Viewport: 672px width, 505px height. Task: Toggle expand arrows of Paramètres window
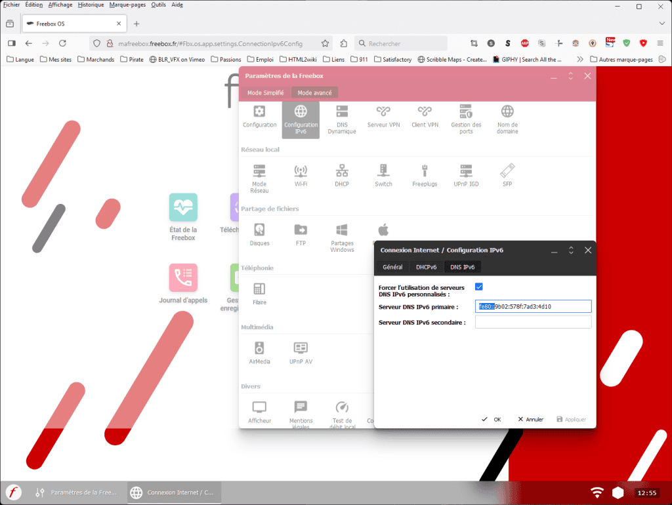pos(570,76)
